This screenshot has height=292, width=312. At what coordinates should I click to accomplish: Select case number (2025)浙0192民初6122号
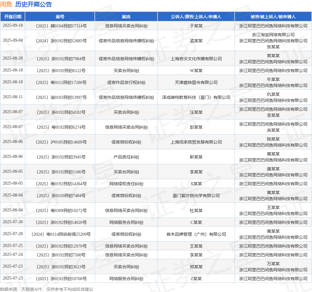coord(61,71)
